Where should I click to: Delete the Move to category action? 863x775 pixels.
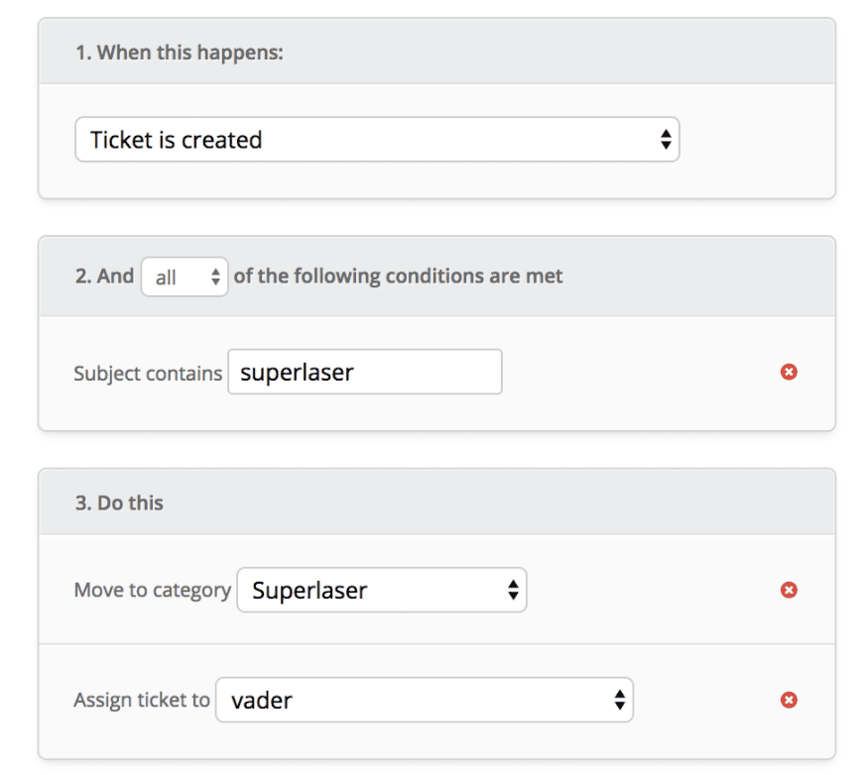(789, 591)
